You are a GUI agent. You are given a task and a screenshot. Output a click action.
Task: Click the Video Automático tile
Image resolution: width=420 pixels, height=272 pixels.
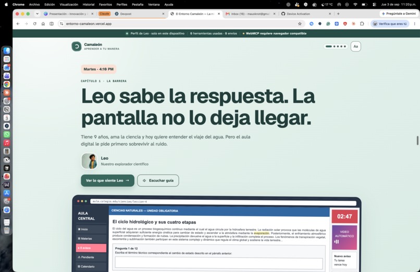pyautogui.click(x=344, y=238)
